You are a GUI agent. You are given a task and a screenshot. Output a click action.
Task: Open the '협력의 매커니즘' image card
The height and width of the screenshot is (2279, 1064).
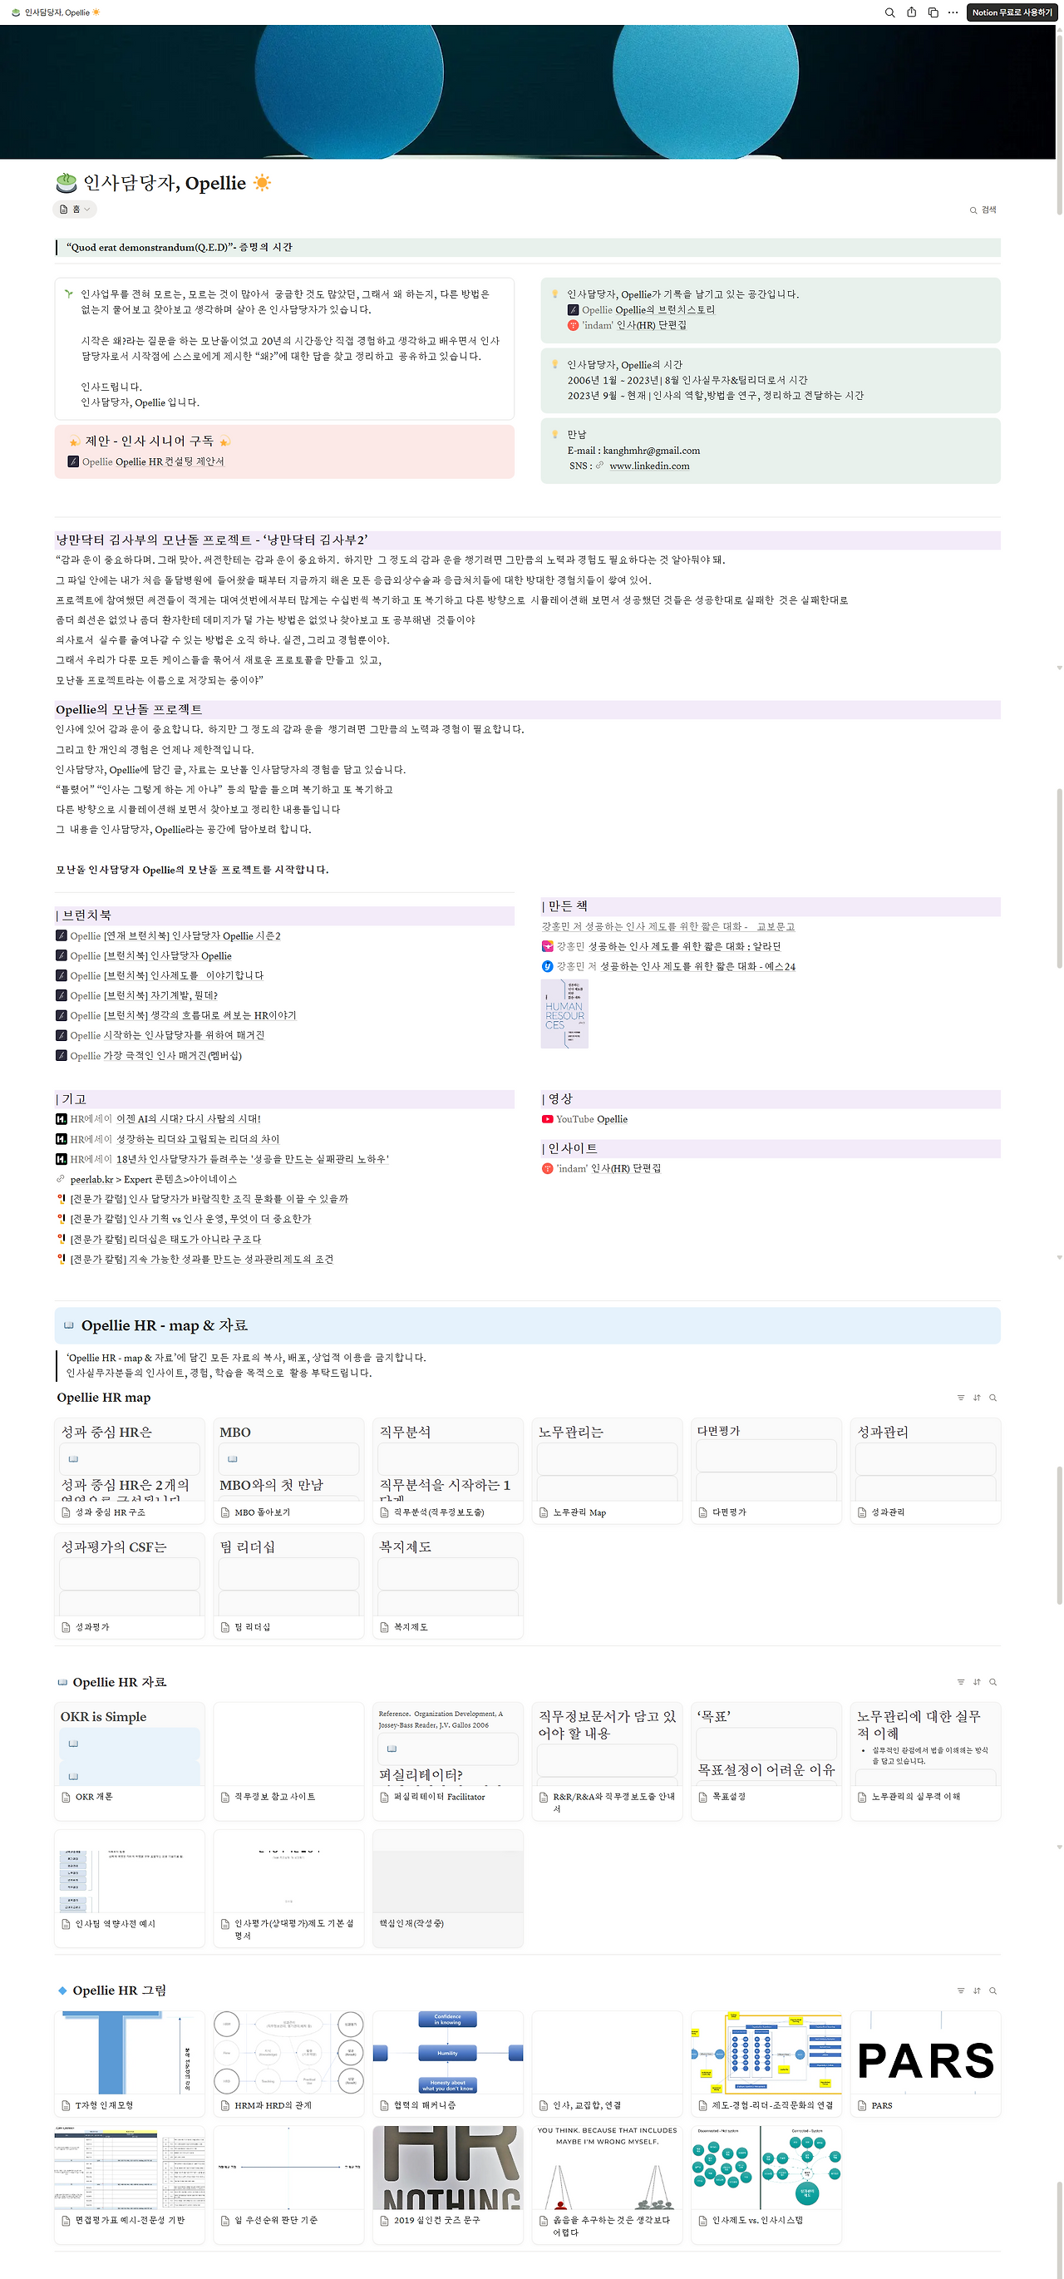(447, 2063)
